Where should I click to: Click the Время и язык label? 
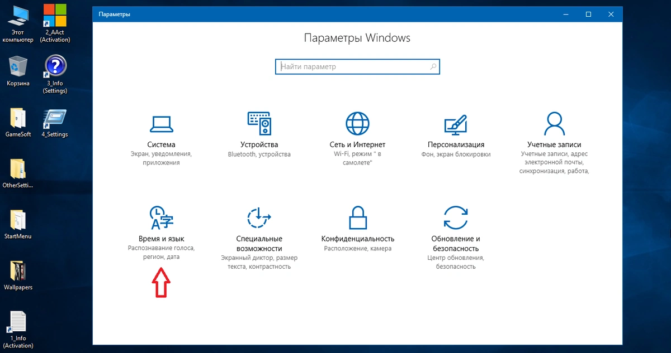pyautogui.click(x=161, y=239)
